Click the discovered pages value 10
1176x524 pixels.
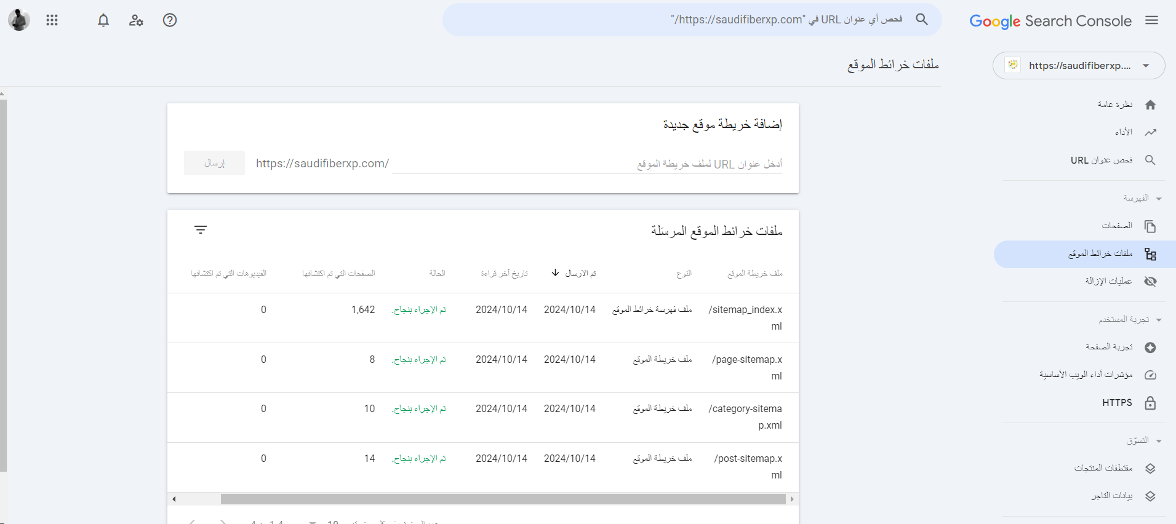(x=369, y=409)
